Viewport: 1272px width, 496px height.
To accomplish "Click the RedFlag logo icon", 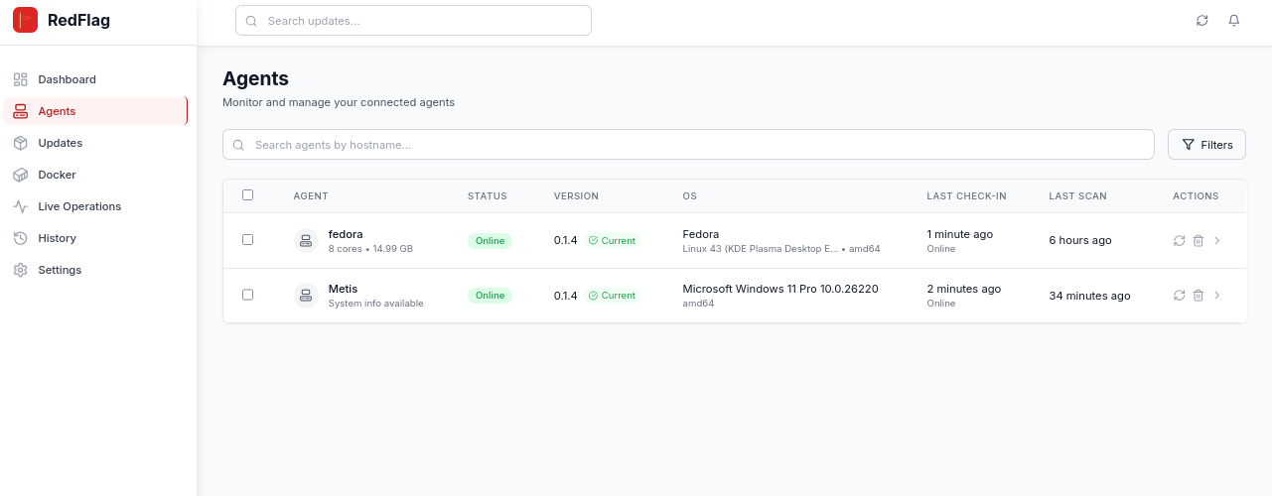I will [25, 20].
